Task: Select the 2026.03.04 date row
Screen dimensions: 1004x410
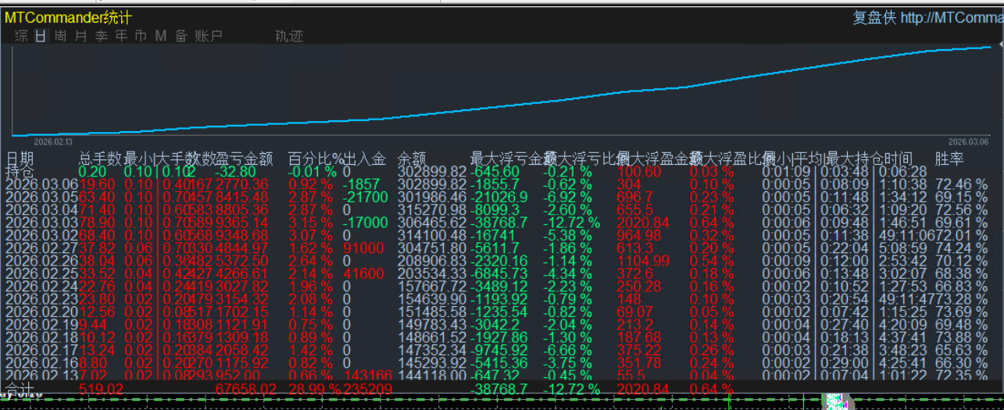Action: click(41, 209)
